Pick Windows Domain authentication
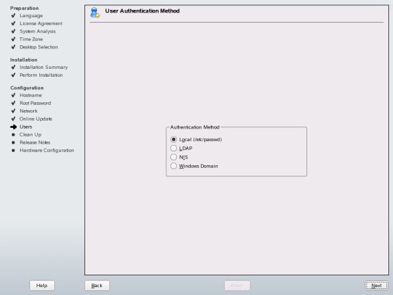This screenshot has height=295, width=393. [x=174, y=166]
